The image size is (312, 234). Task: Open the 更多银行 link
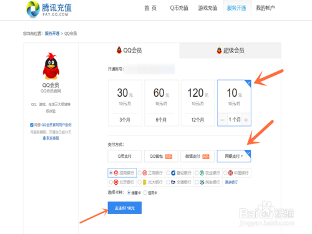point(232,182)
